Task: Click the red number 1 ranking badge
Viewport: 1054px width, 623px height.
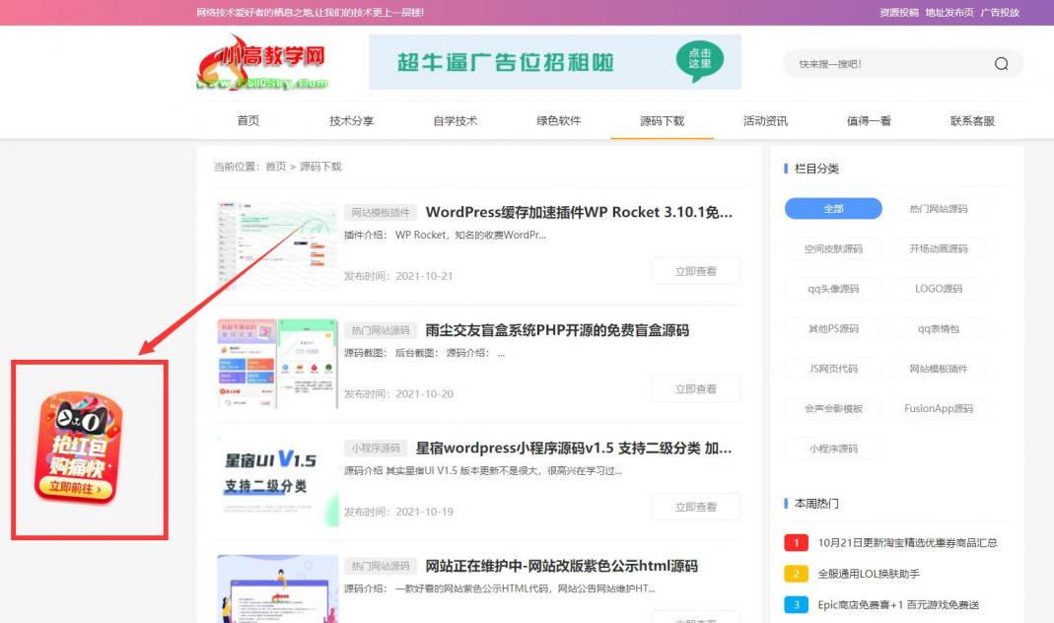Action: 795,542
